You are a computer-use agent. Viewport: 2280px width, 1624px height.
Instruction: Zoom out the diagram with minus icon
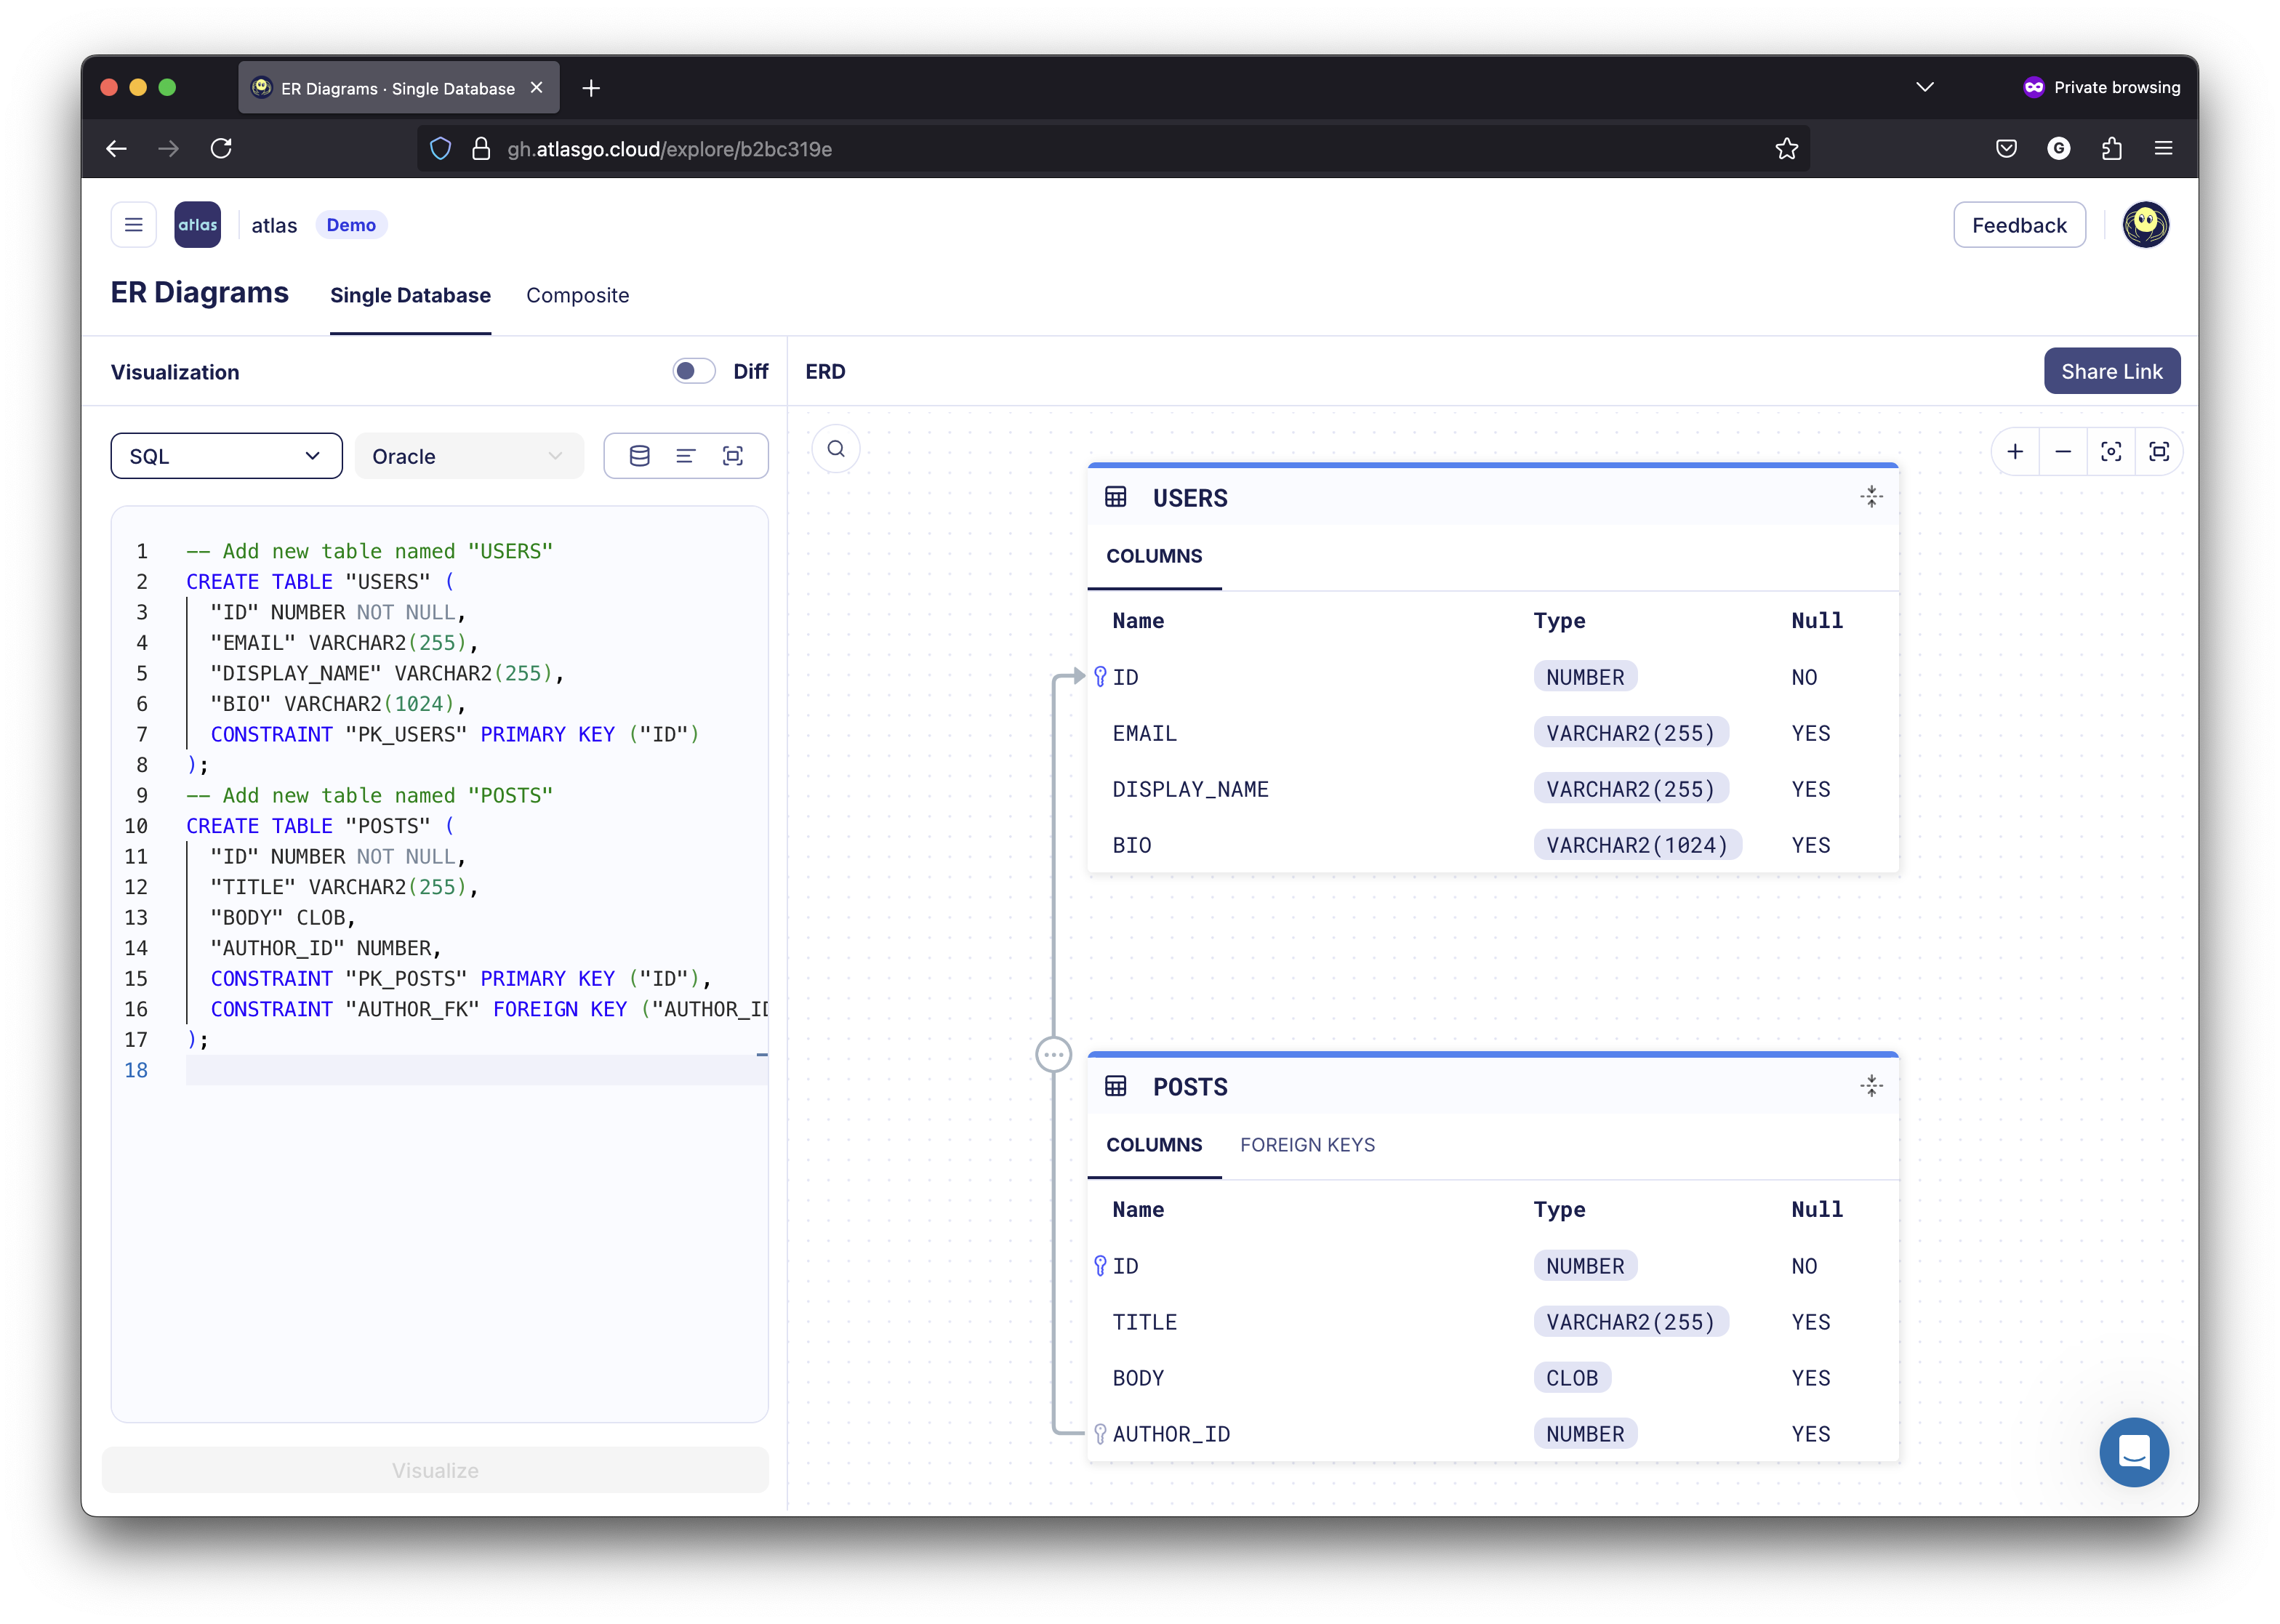pos(2063,452)
